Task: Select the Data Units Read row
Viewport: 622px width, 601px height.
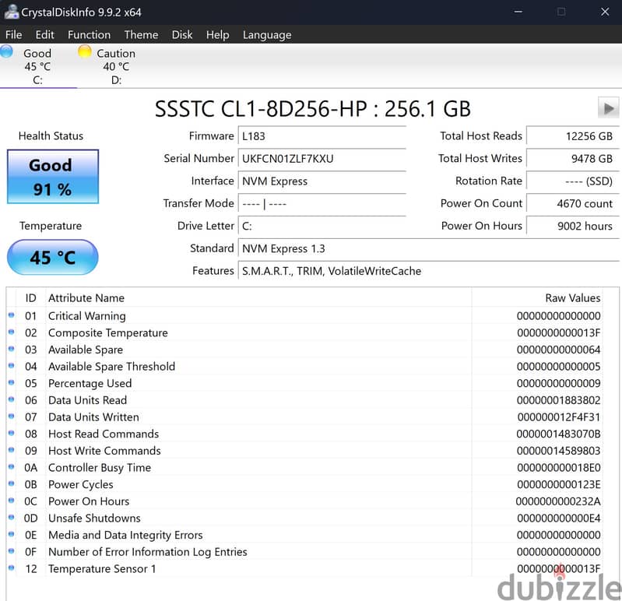Action: tap(304, 400)
